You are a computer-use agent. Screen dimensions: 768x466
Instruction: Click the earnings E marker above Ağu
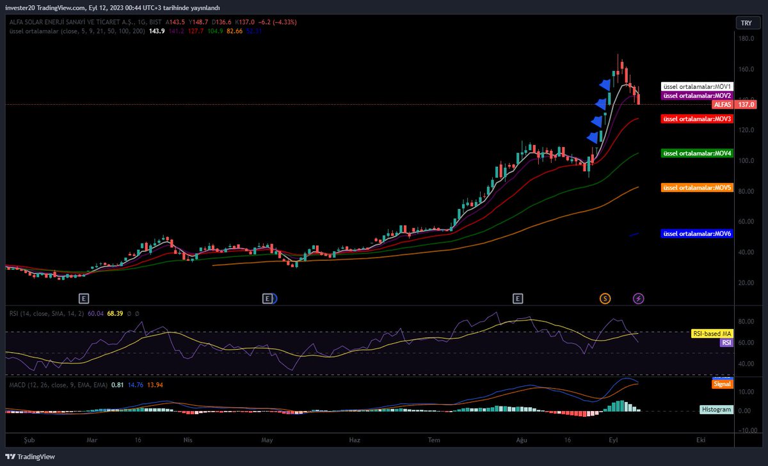518,298
